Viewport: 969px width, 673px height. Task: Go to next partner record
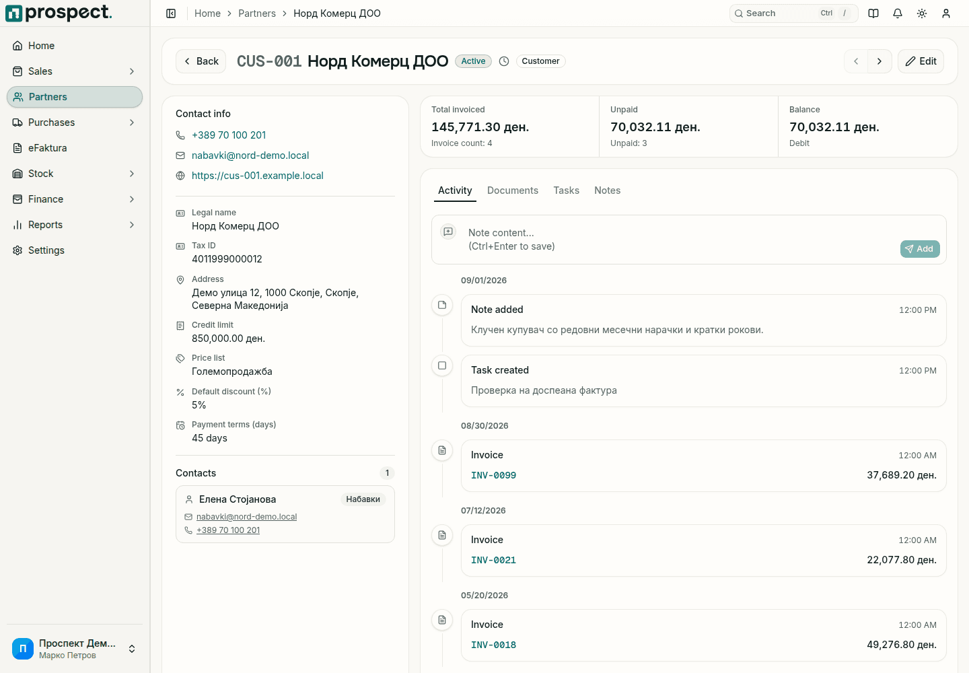[880, 61]
